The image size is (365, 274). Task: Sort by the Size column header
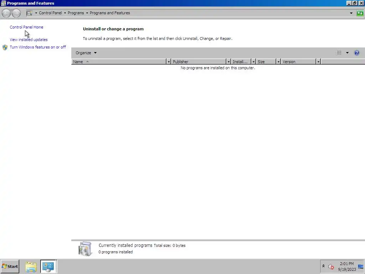(266, 62)
